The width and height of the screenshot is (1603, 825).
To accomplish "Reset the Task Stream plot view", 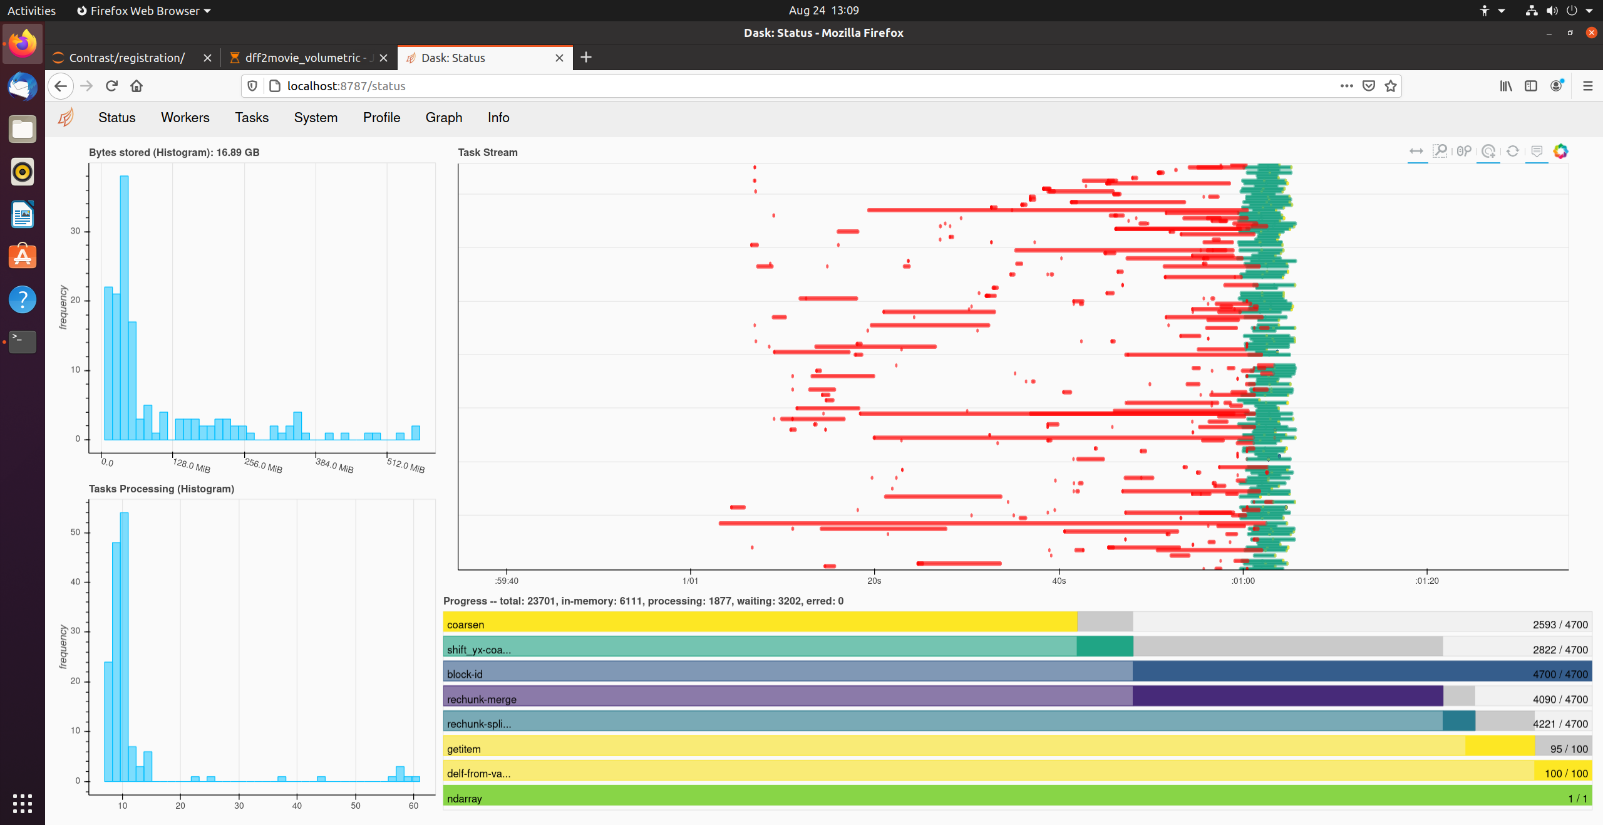I will click(x=1512, y=151).
